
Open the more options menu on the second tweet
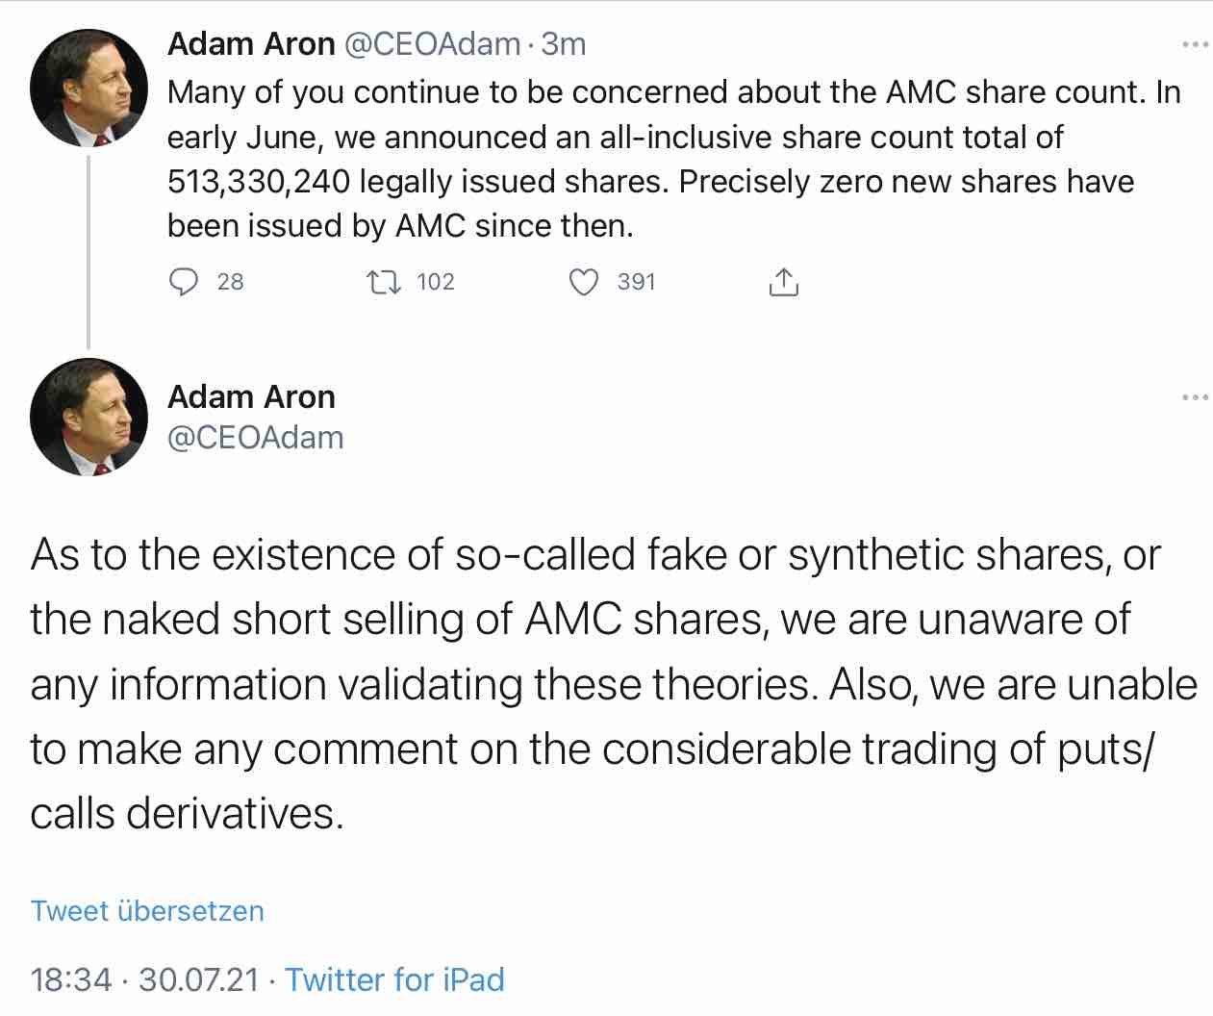pos(1193,394)
